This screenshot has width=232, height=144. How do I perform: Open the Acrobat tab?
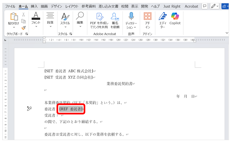pyautogui.click(x=191, y=6)
